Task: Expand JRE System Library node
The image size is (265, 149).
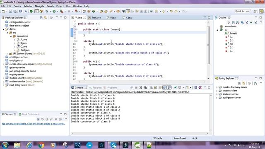Action: tap(7, 54)
